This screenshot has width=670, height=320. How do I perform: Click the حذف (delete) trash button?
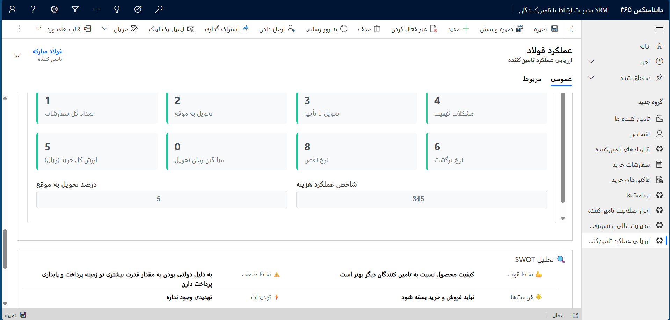coord(369,29)
